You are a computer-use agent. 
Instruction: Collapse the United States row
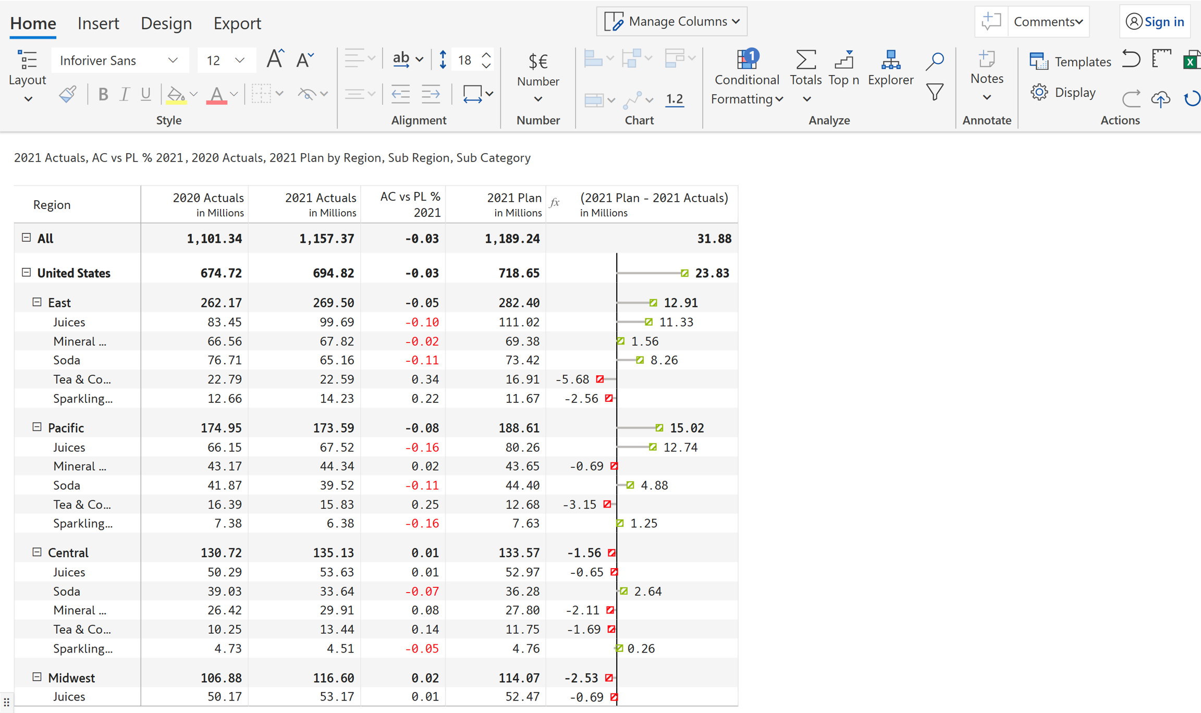tap(27, 273)
